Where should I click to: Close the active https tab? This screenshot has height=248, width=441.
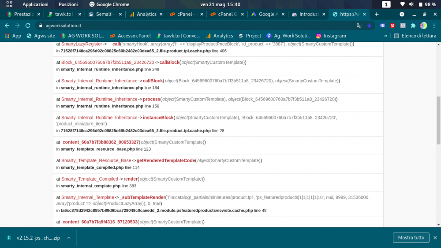[x=365, y=14]
